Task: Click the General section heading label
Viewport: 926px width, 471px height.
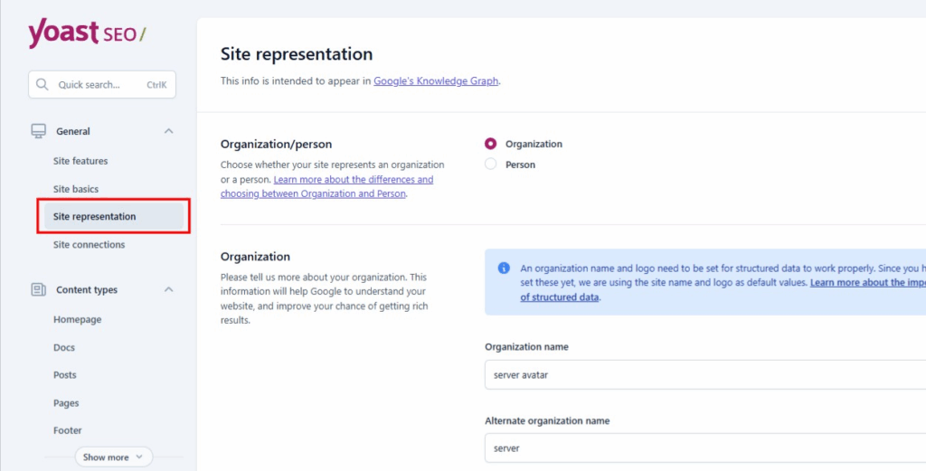Action: coord(73,131)
